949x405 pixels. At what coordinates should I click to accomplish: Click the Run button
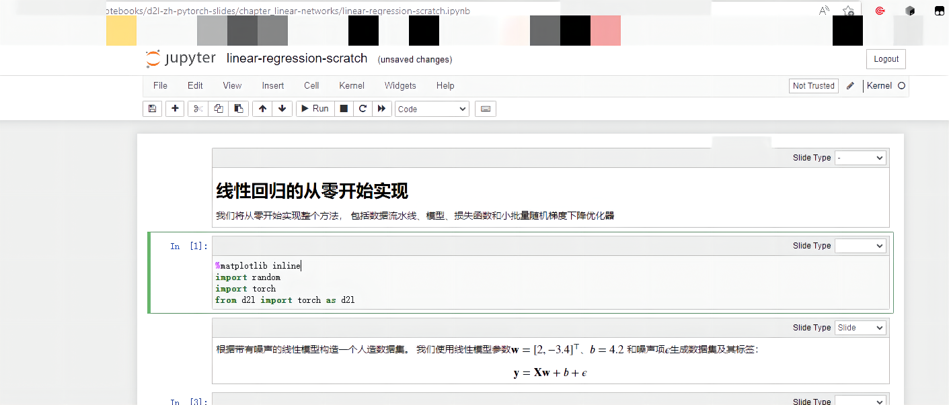point(315,109)
